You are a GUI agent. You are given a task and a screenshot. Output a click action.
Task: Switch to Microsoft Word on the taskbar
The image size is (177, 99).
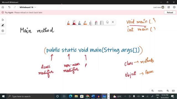pos(93,96)
